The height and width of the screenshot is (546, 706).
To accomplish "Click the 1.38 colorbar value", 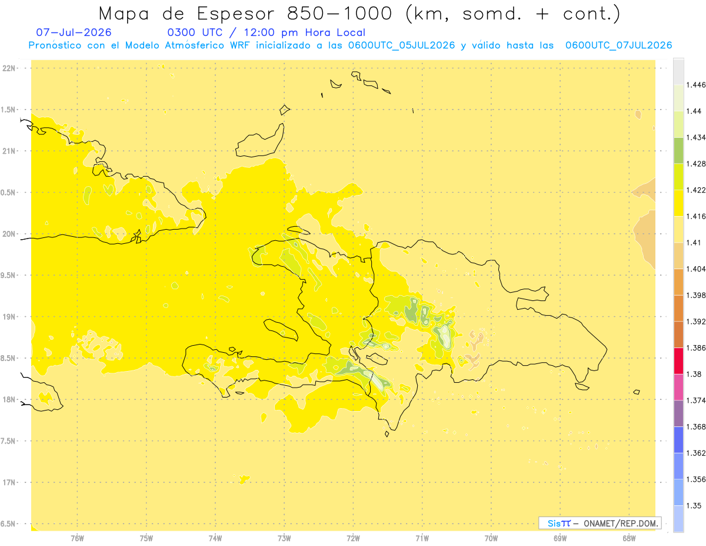I will click(694, 374).
